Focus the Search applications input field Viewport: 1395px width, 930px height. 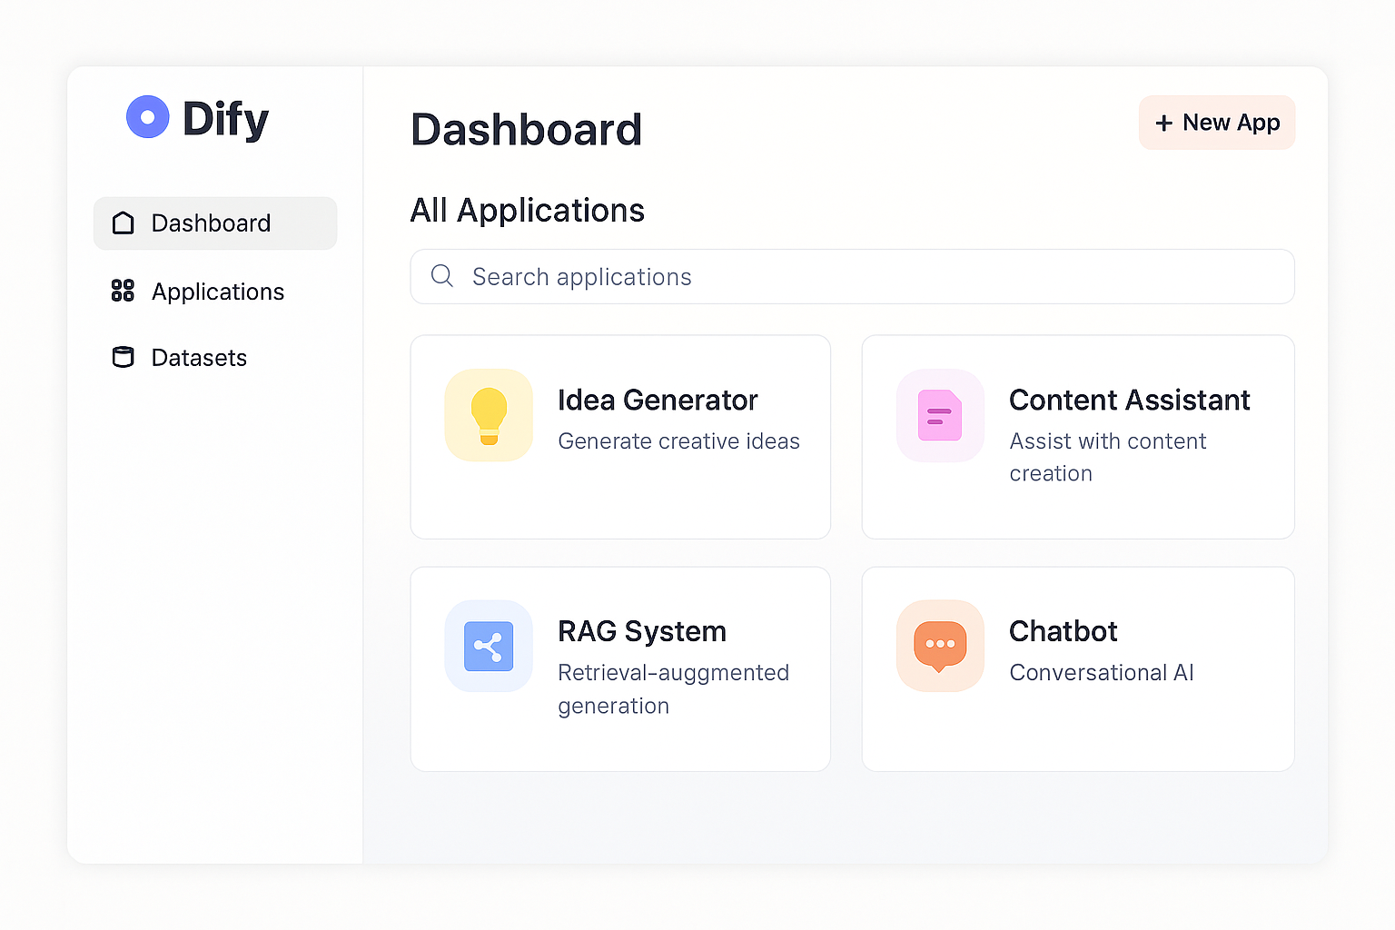click(852, 277)
